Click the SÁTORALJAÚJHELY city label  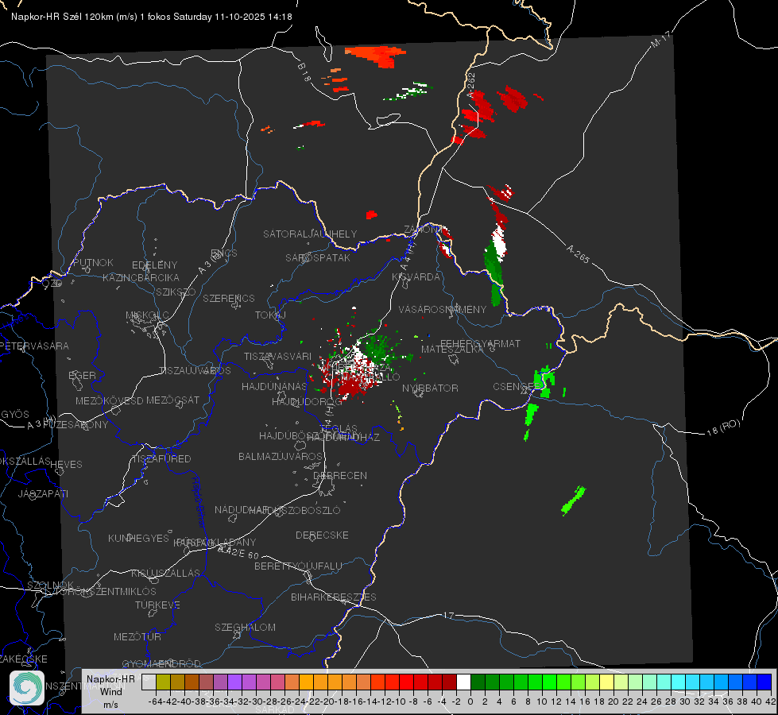[310, 234]
